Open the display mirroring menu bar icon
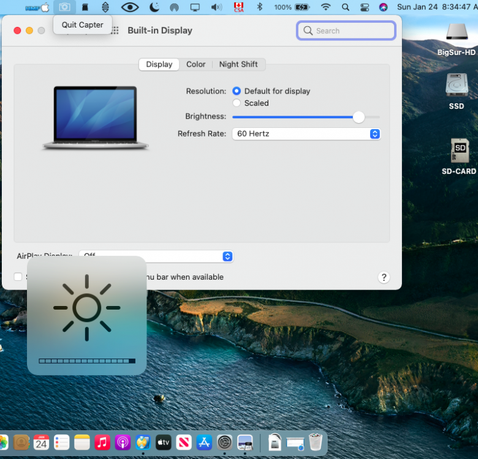 195,7
